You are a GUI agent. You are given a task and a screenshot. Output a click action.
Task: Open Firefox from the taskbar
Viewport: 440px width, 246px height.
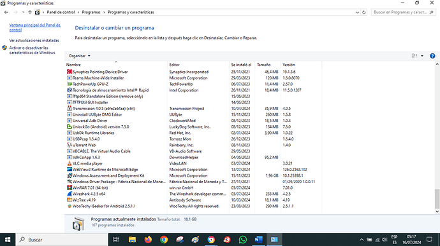[x=148, y=240]
